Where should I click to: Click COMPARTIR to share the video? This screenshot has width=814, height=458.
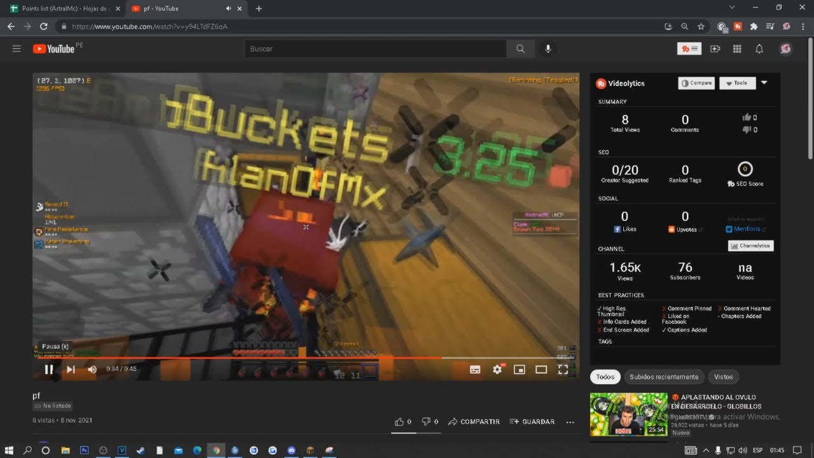(x=474, y=421)
